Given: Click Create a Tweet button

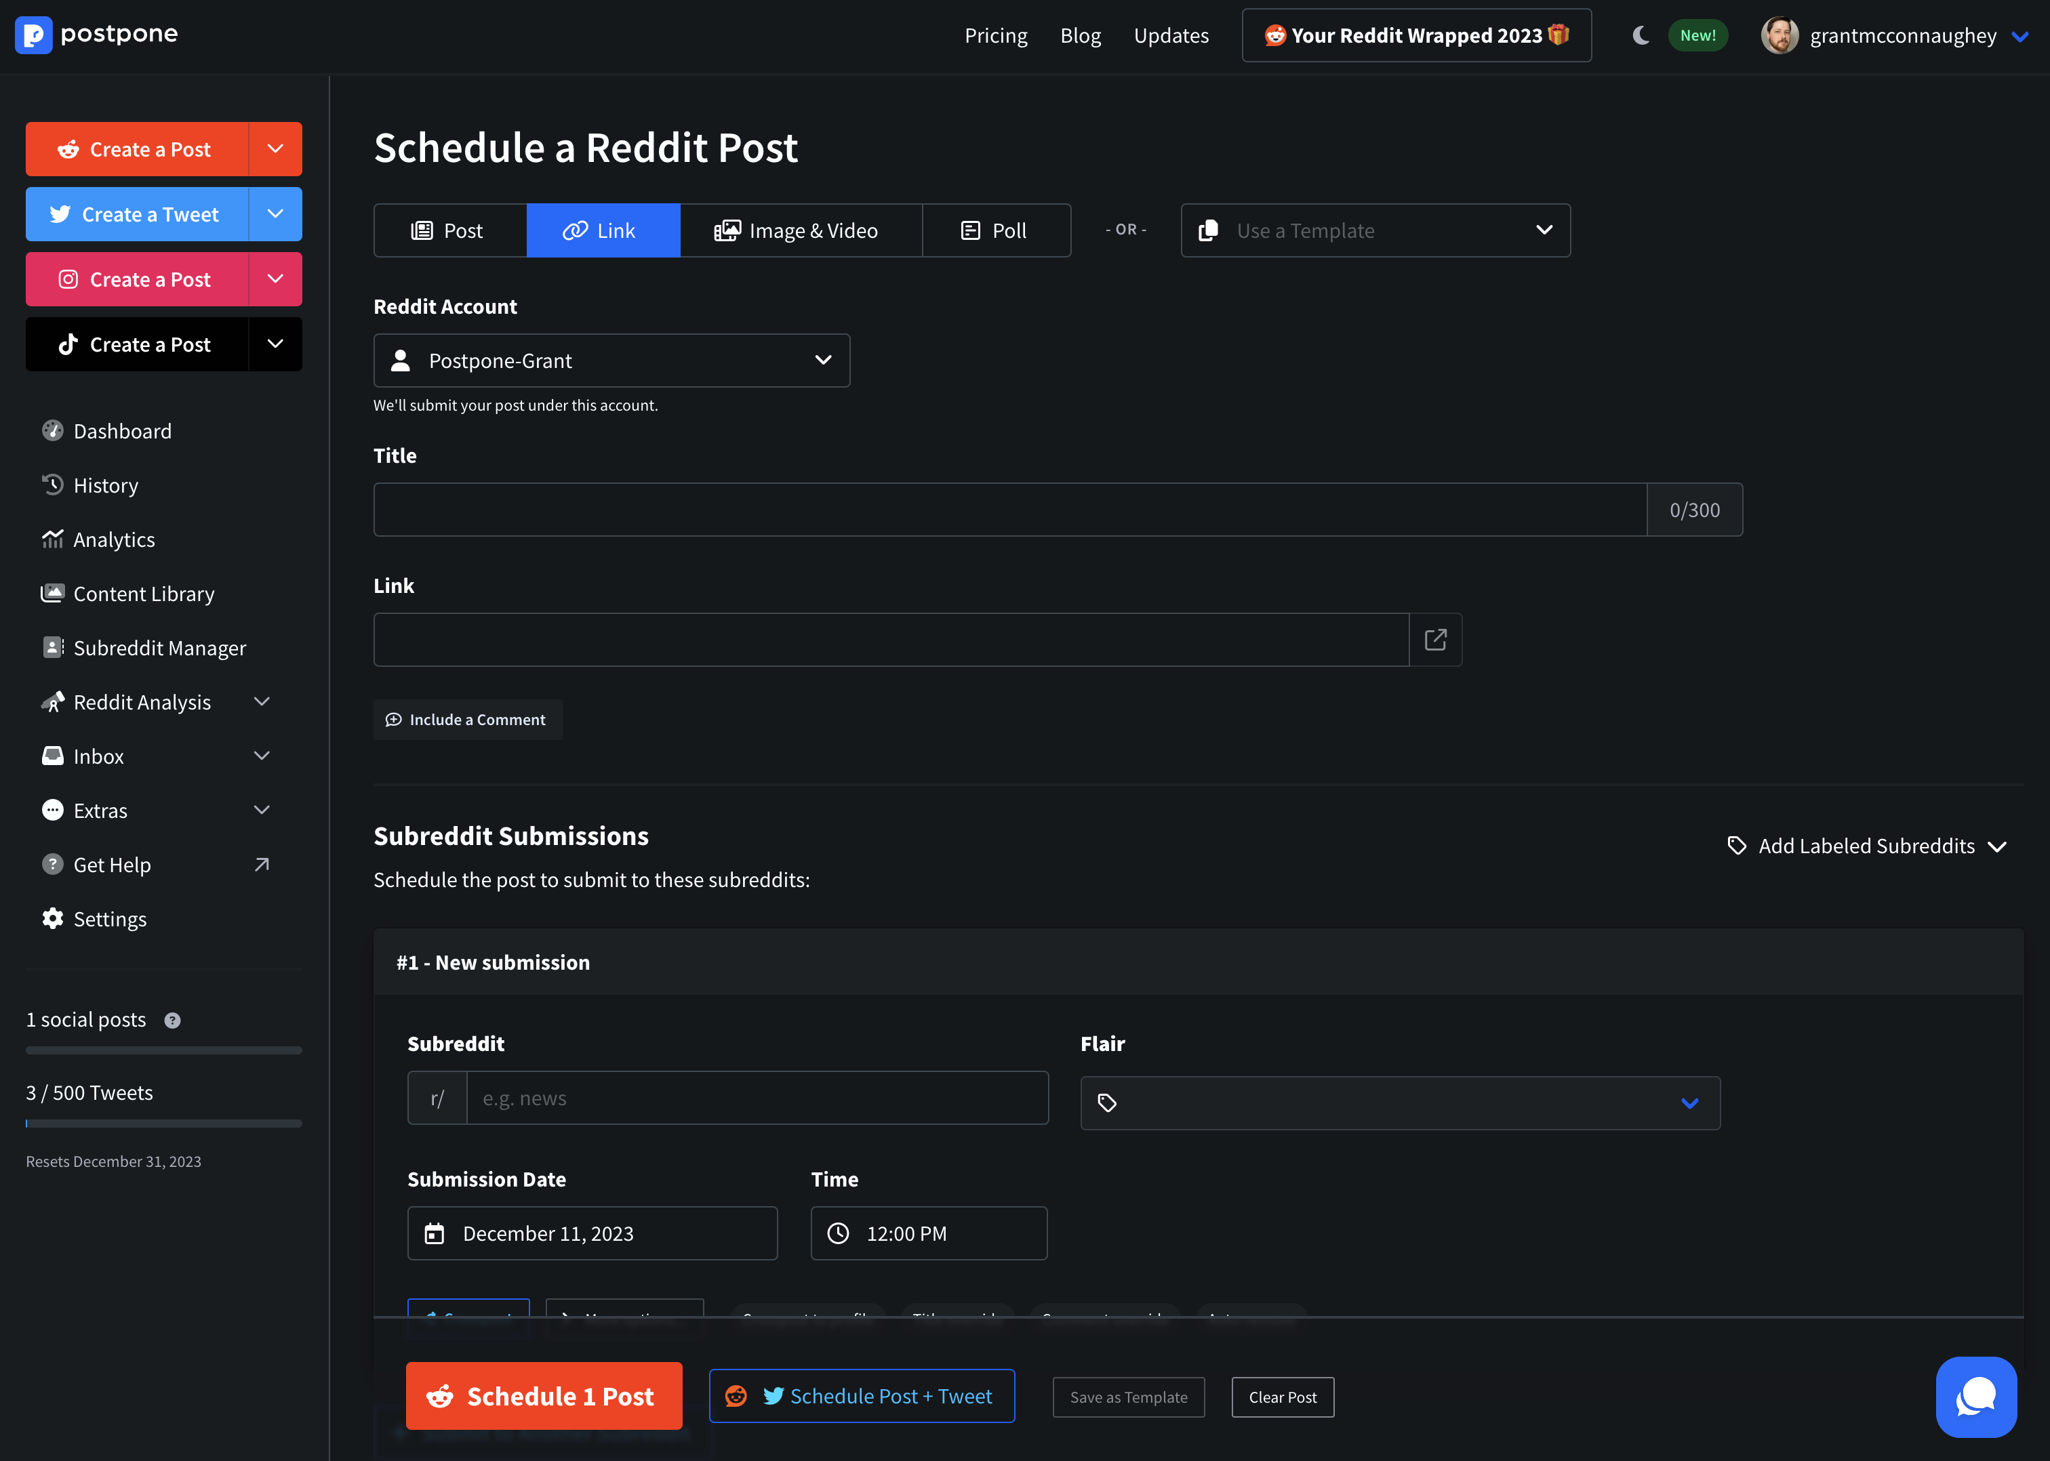Looking at the screenshot, I should point(137,214).
